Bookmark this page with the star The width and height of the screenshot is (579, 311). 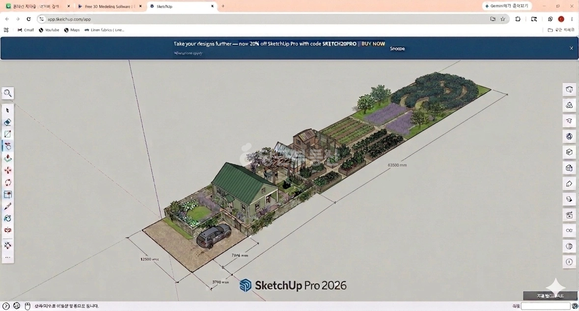pos(502,19)
